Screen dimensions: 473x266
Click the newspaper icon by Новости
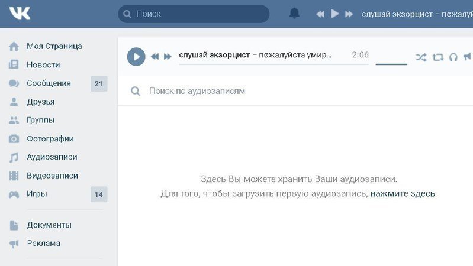(14, 64)
